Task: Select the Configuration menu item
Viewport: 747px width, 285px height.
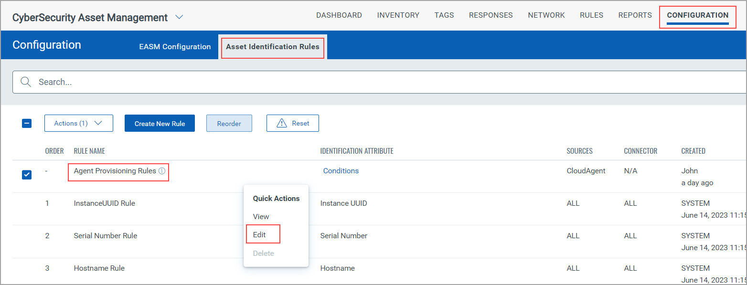Action: [x=698, y=15]
